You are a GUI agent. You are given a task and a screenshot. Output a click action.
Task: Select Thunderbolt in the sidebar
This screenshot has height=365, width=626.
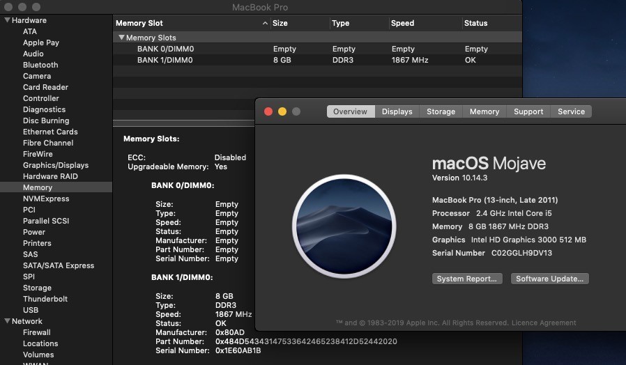click(x=45, y=300)
